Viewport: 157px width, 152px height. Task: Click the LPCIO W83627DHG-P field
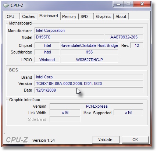(x=89, y=60)
